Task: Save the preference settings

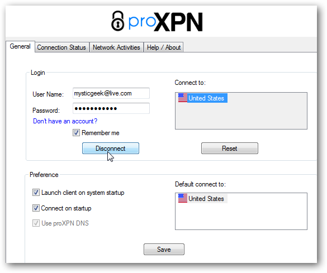Action: click(x=164, y=249)
